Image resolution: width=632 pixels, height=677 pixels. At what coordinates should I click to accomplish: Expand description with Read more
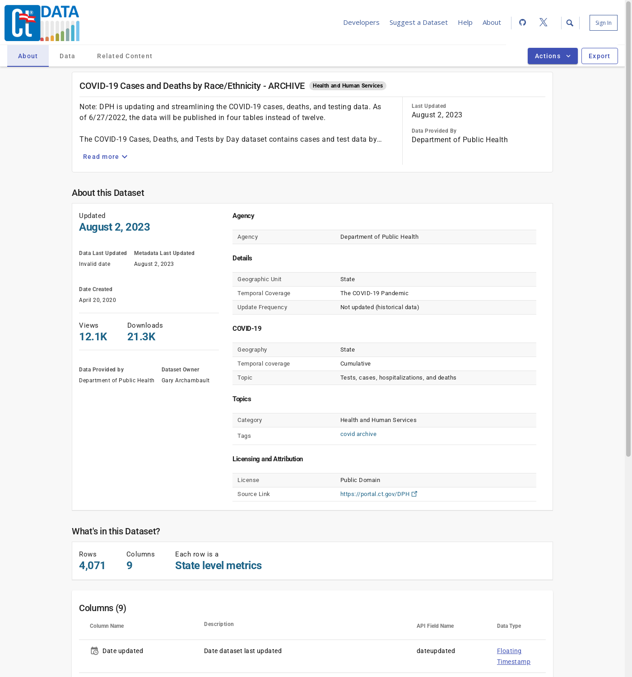click(x=105, y=157)
